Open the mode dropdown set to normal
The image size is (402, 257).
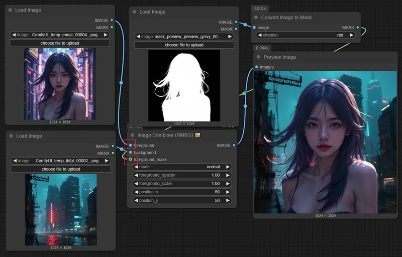(182, 167)
